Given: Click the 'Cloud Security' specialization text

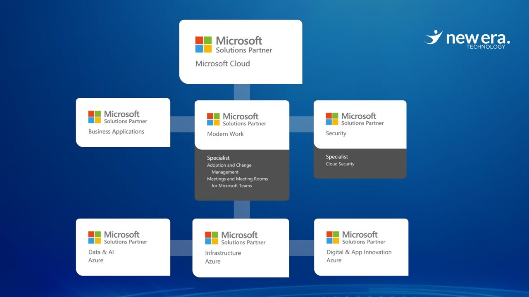Looking at the screenshot, I should pos(340,164).
